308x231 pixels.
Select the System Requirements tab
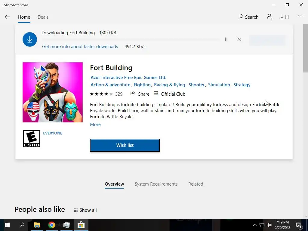point(156,184)
